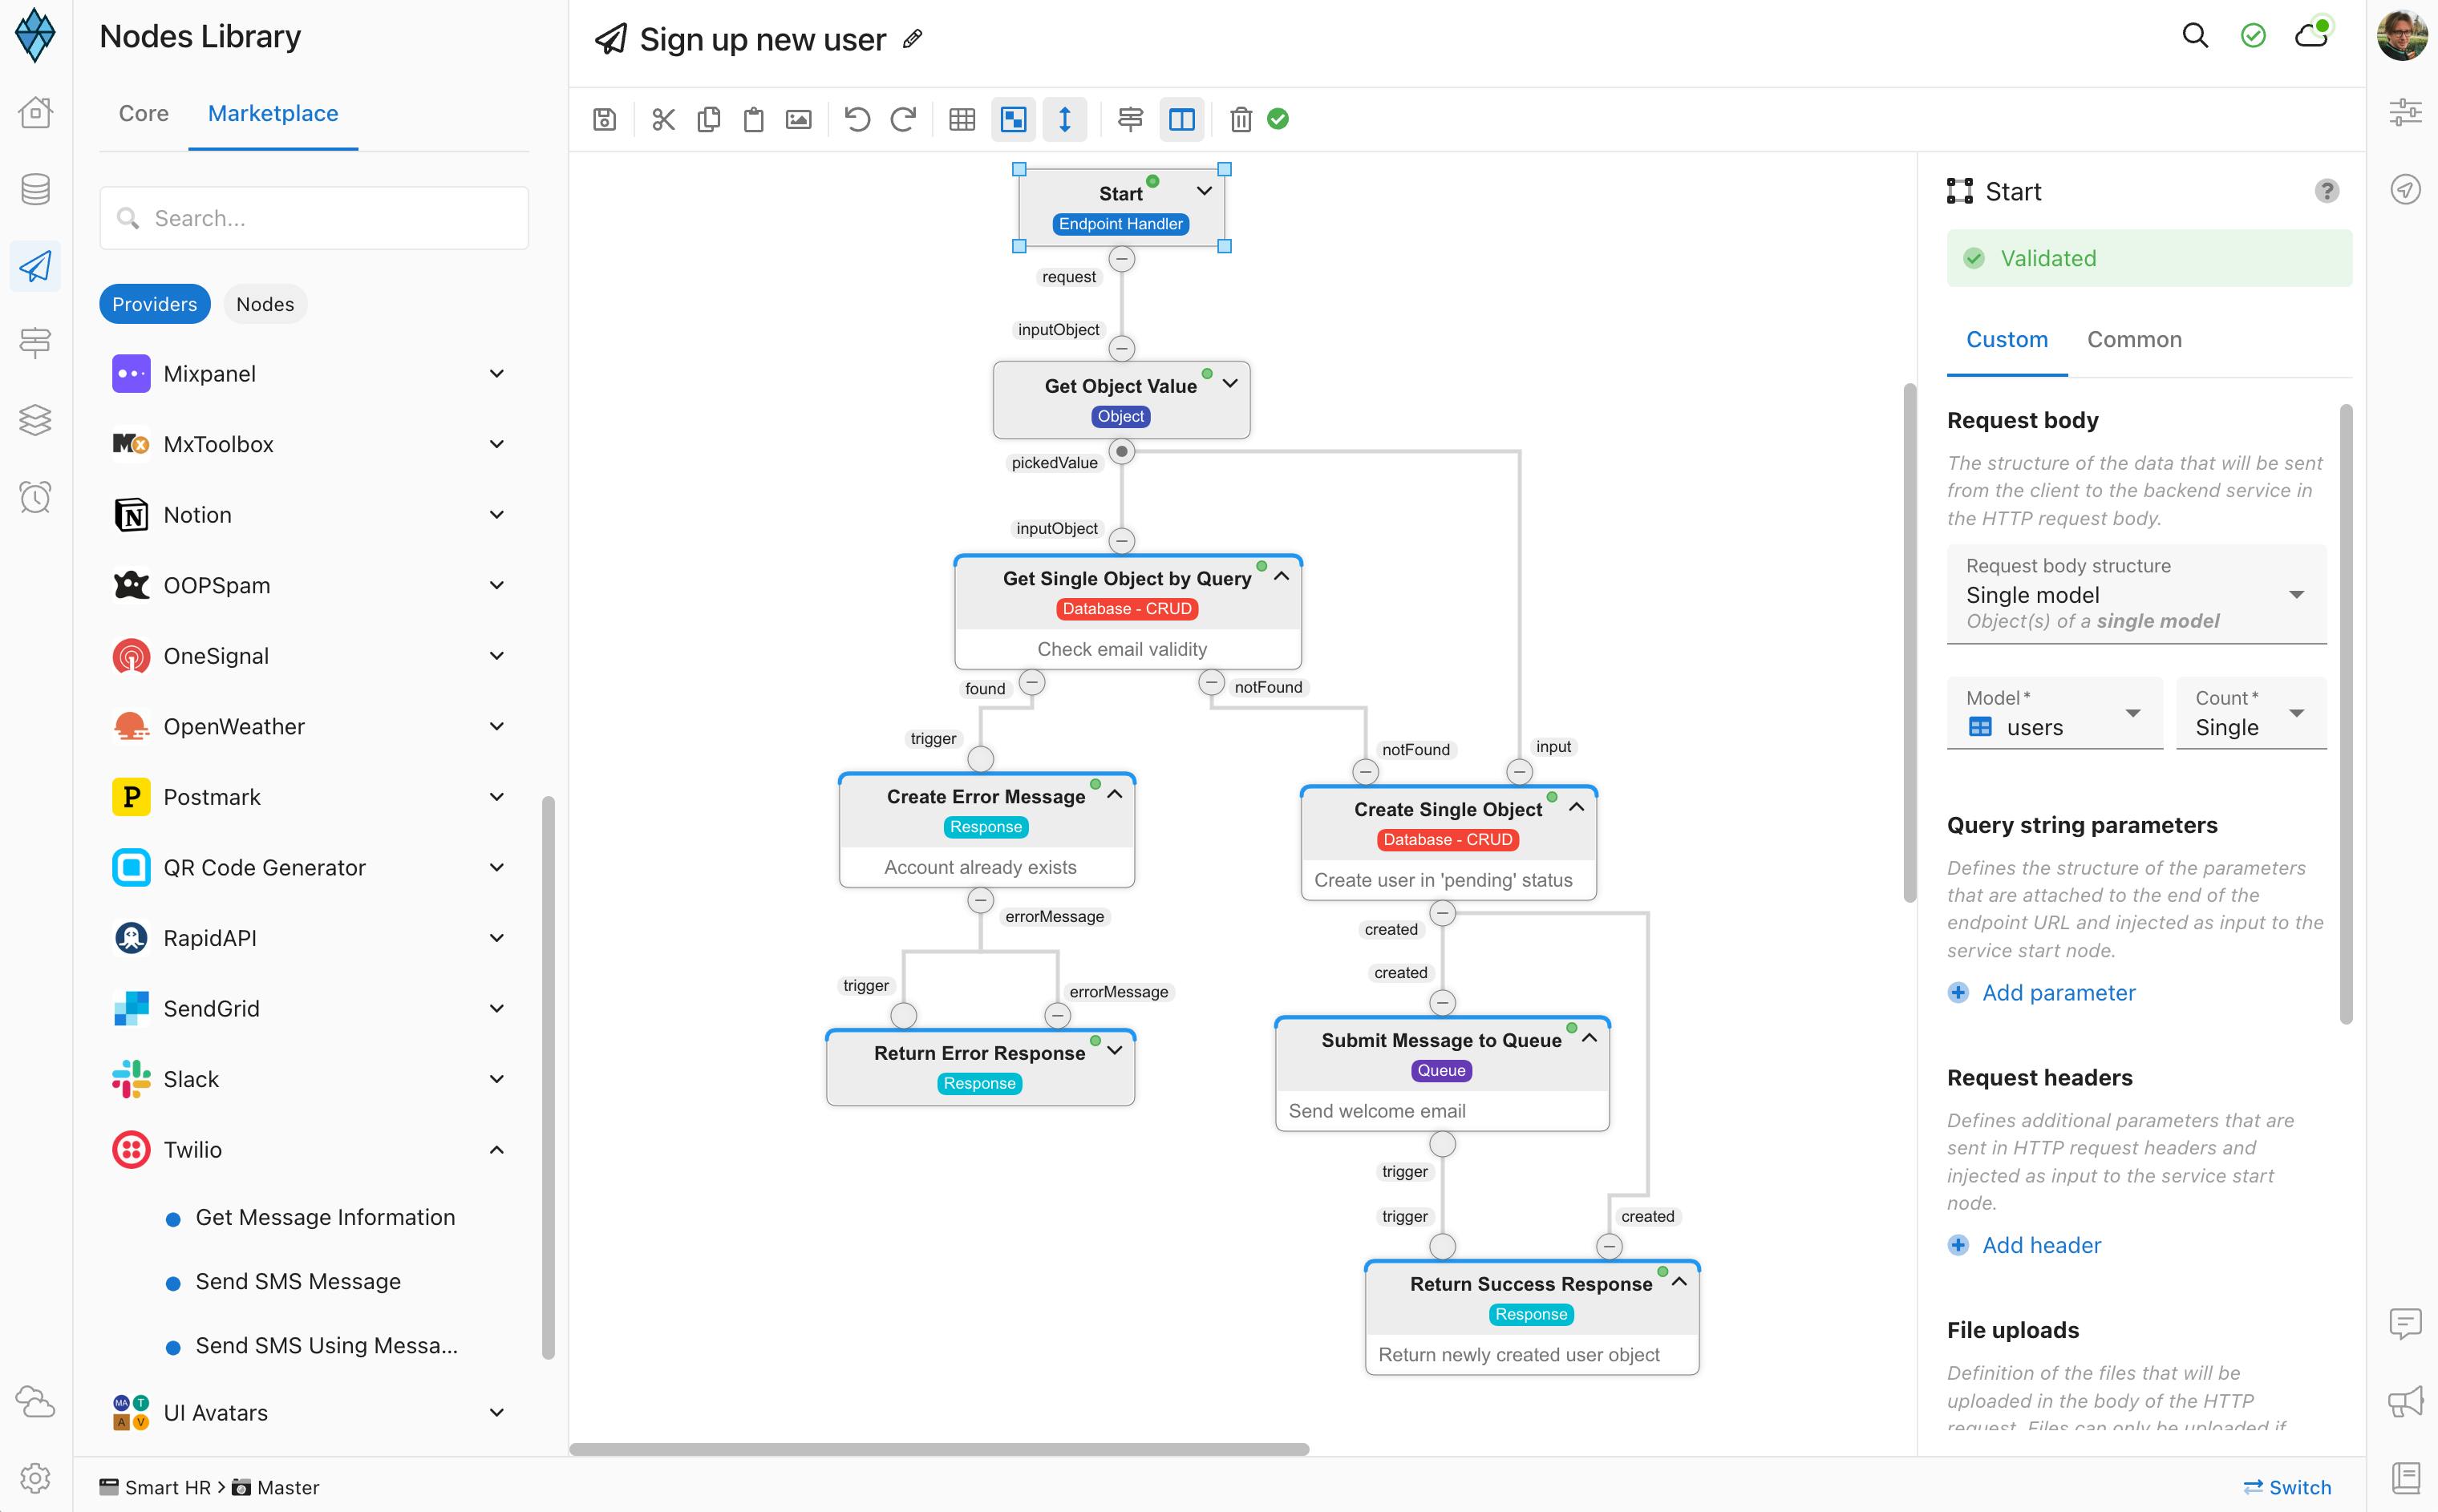Toggle the split panel view button
The width and height of the screenshot is (2438, 1512).
point(1181,120)
